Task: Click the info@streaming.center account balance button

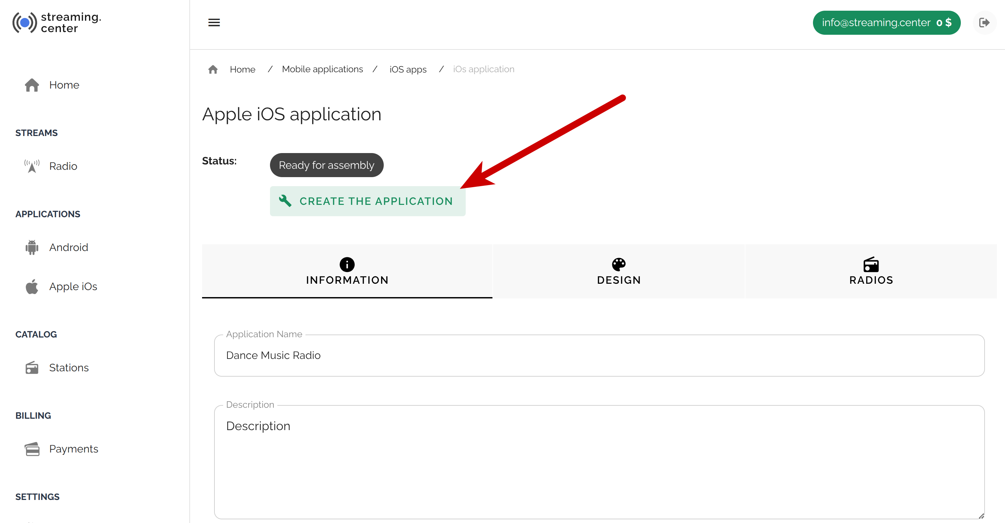Action: pos(886,23)
